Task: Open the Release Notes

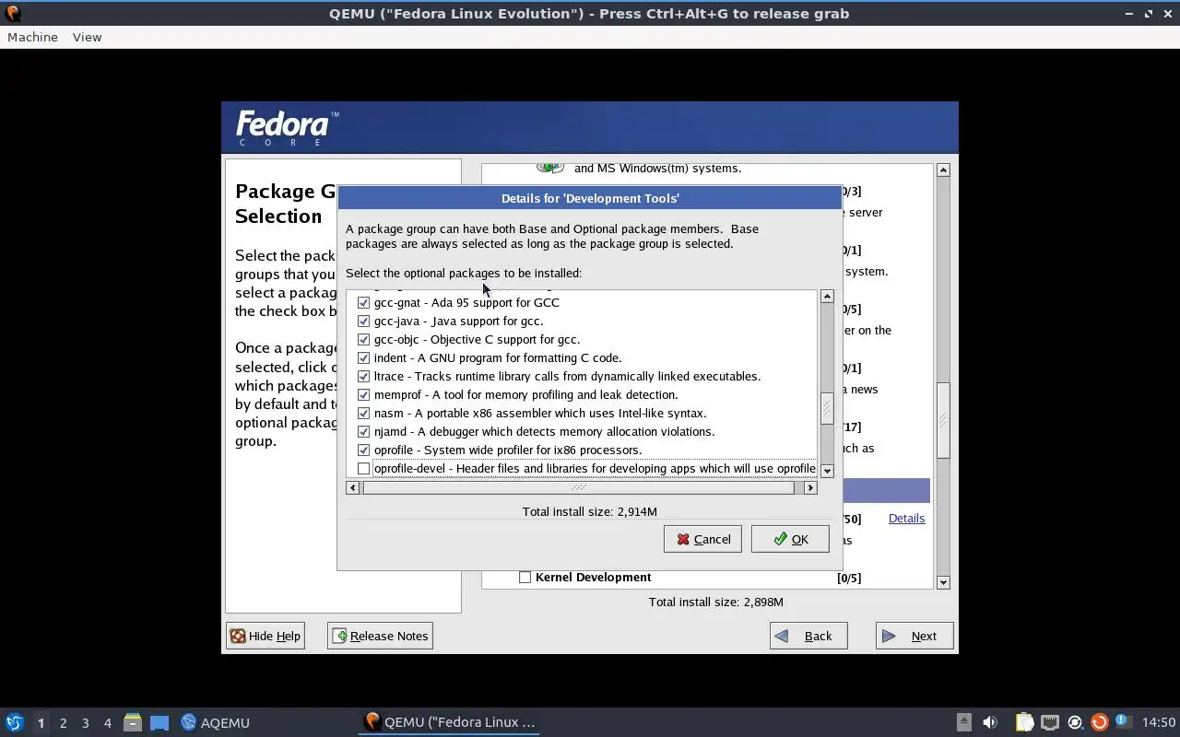Action: click(x=380, y=636)
